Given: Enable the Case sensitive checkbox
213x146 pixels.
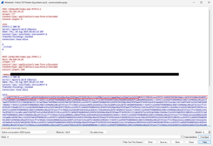Looking at the screenshot, I should [182, 137].
